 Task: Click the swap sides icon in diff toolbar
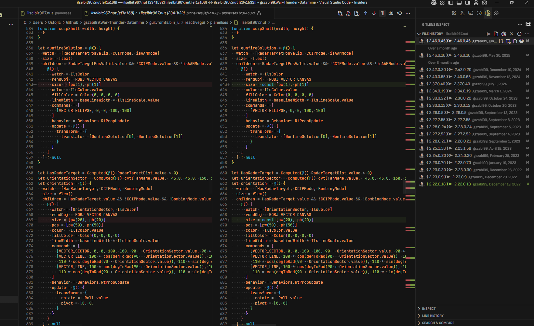coord(399,13)
